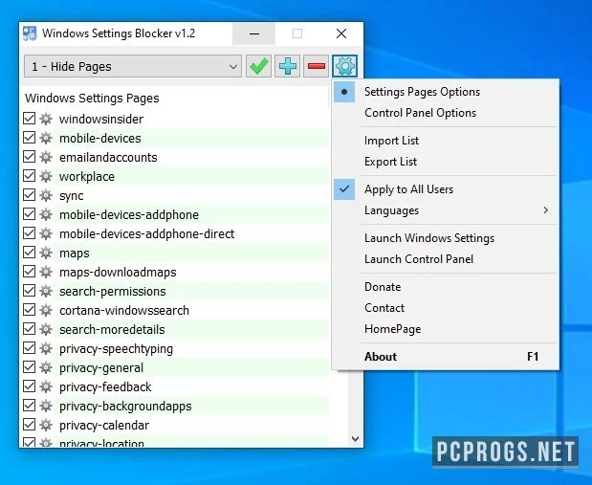Select Control Panel Options menu entry
The image size is (592, 485).
coord(446,113)
